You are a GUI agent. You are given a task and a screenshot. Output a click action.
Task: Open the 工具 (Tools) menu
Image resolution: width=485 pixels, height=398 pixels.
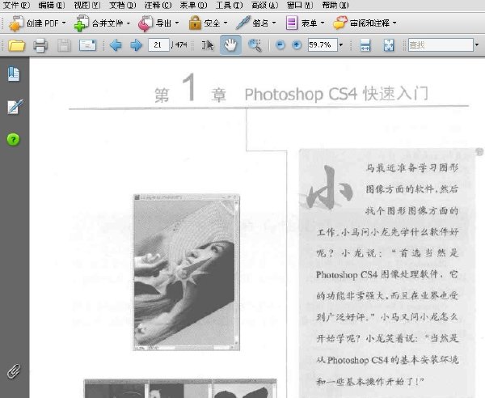[x=229, y=5]
